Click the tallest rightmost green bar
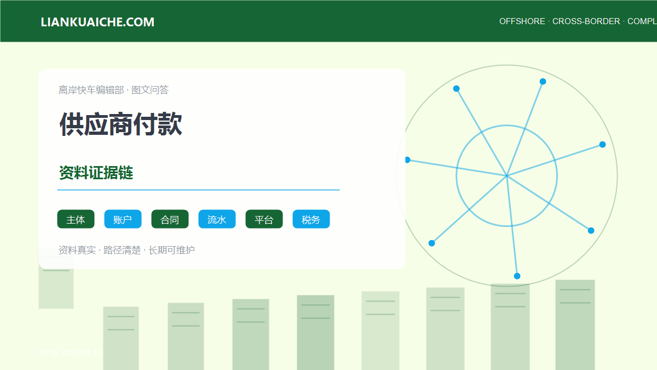 pos(575,325)
